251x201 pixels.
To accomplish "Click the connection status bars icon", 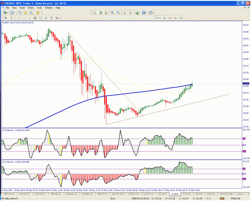I will (x=222, y=199).
